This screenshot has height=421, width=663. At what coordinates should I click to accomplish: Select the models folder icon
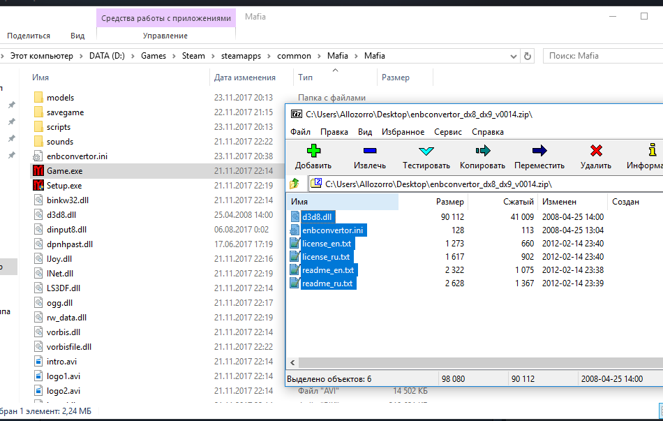38,97
